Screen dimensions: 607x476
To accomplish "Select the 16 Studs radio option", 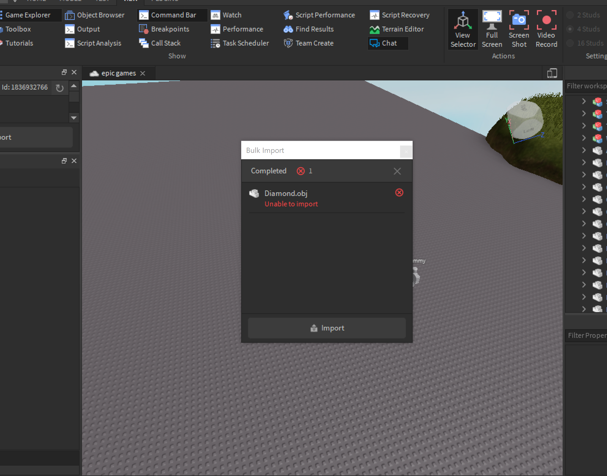I will (x=570, y=43).
